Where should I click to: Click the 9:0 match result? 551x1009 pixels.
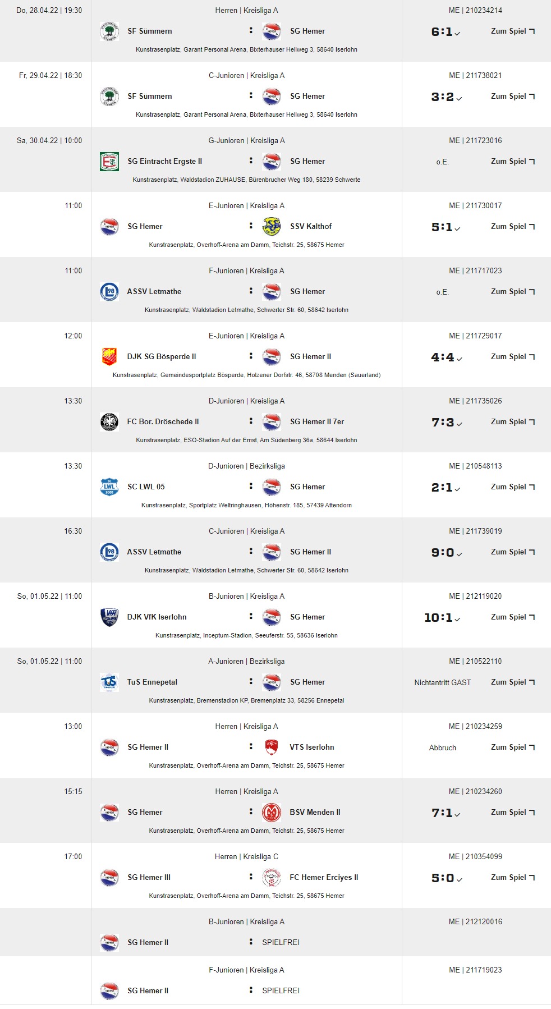(x=443, y=553)
